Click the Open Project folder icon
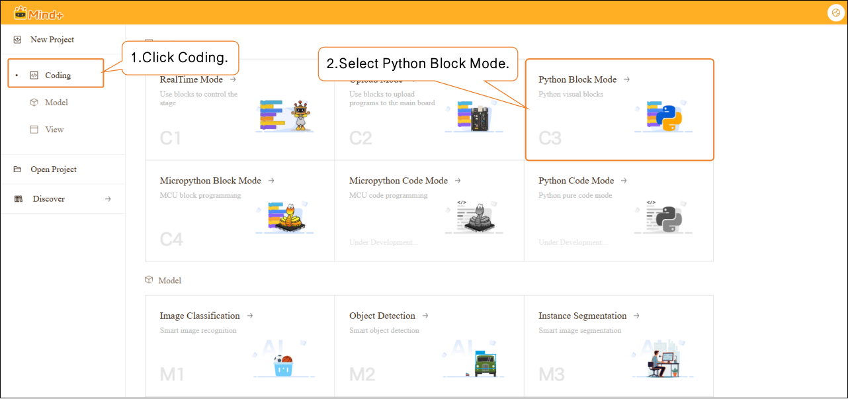 (18, 169)
